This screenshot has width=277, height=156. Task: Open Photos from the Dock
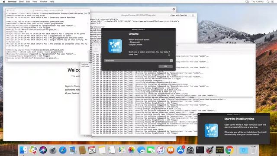coord(131,150)
